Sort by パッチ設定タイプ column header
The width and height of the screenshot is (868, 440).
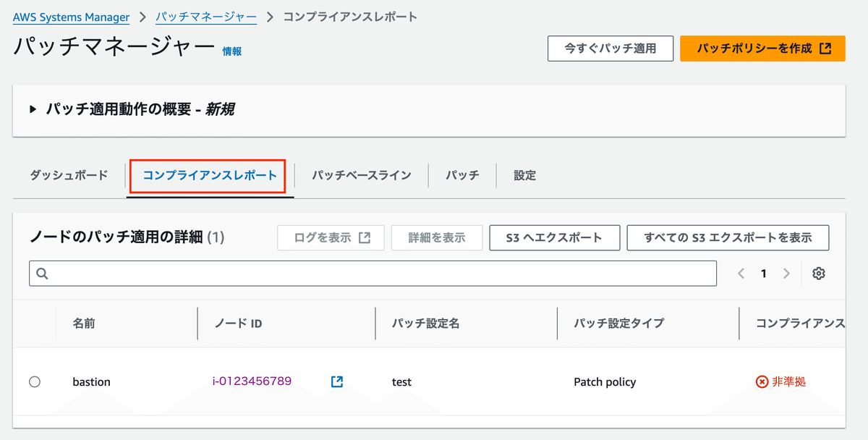tap(618, 323)
